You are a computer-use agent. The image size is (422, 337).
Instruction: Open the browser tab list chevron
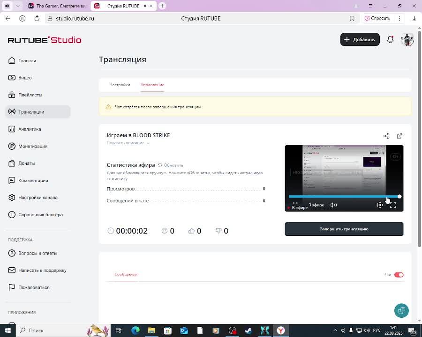coord(18,6)
